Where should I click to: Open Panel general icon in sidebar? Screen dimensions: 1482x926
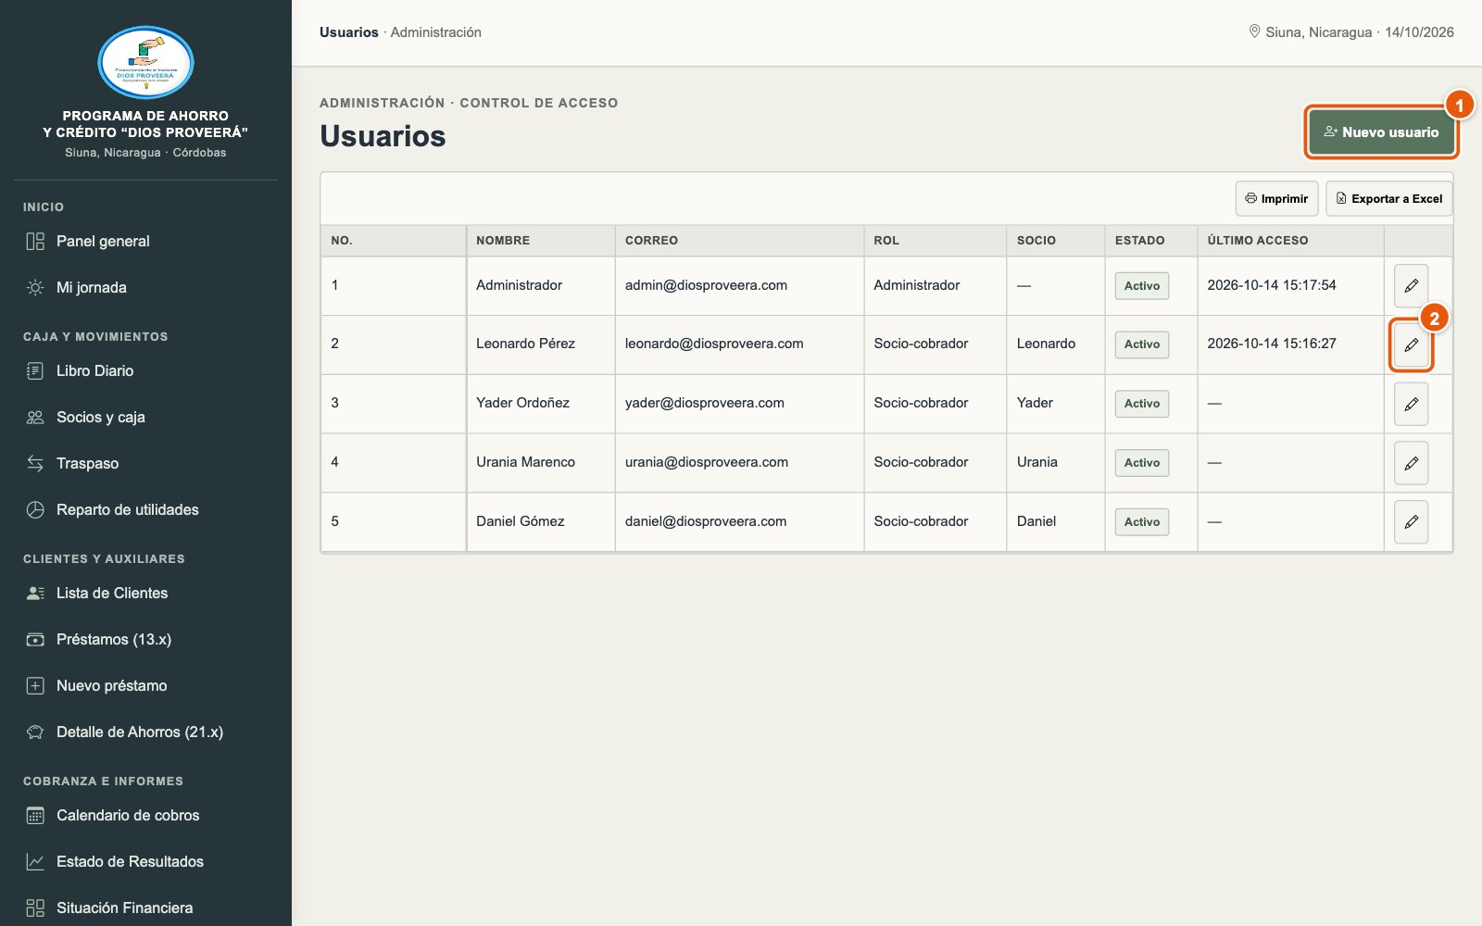click(x=35, y=242)
